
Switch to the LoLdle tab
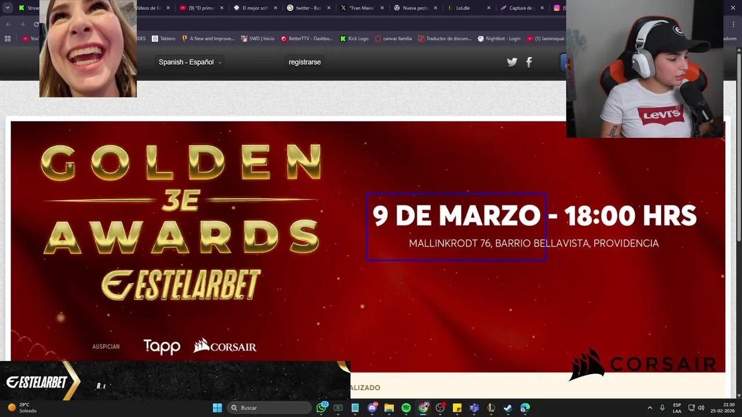click(x=468, y=8)
